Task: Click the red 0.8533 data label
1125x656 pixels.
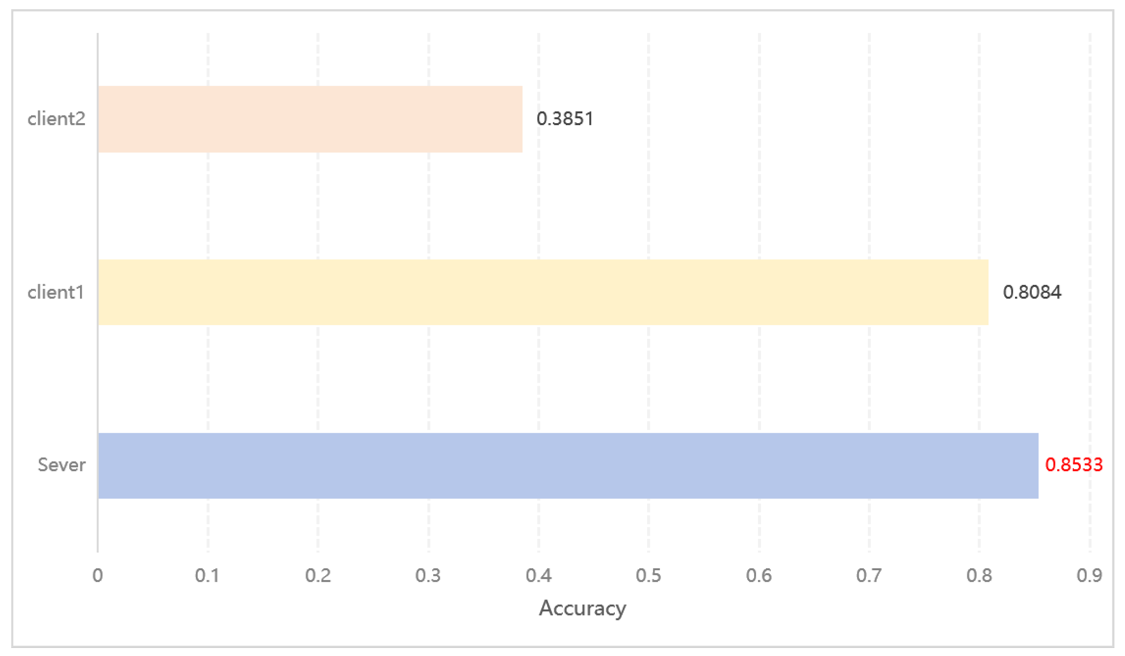Action: [x=1074, y=465]
